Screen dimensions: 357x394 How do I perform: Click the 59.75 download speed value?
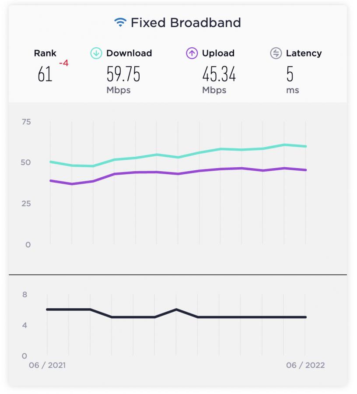[123, 74]
